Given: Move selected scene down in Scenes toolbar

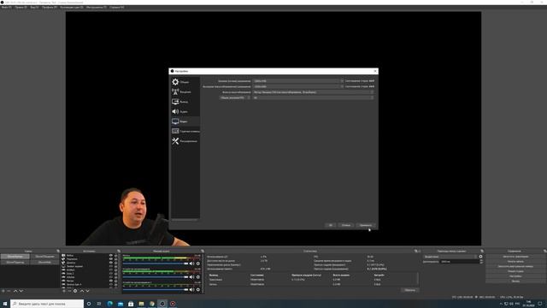Looking at the screenshot, I should point(21,291).
